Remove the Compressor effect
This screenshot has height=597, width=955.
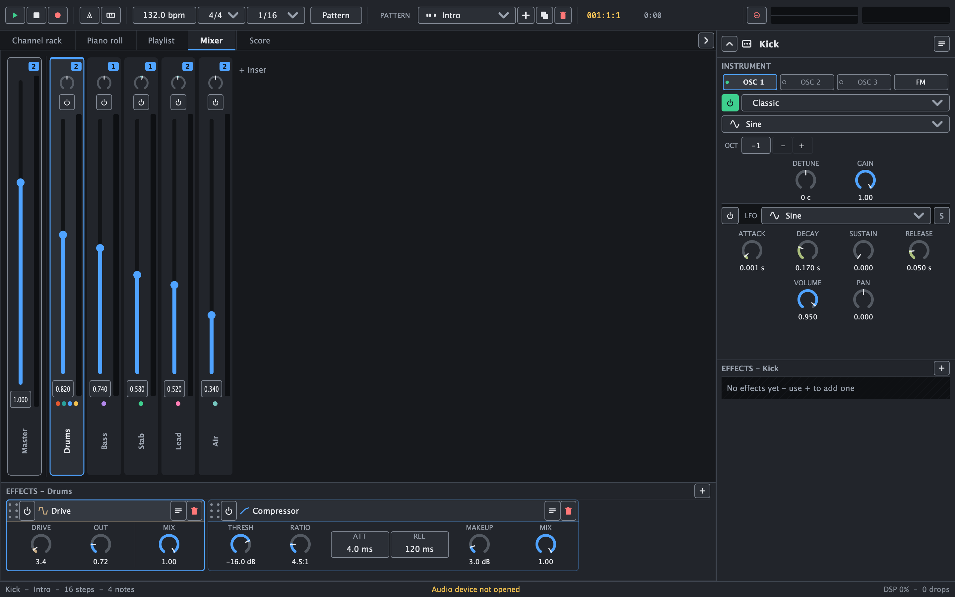(x=568, y=510)
